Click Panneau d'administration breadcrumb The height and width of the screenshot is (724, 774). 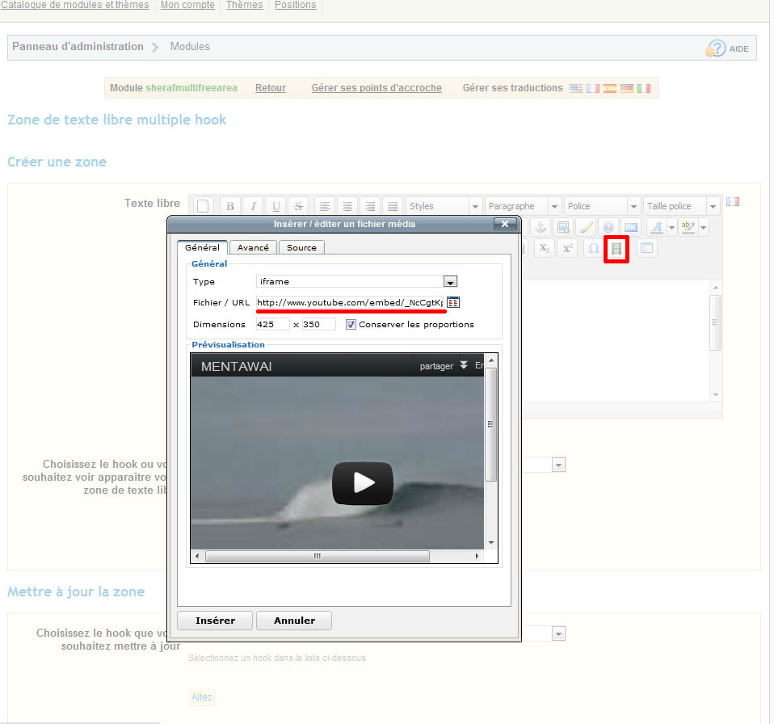click(x=78, y=46)
